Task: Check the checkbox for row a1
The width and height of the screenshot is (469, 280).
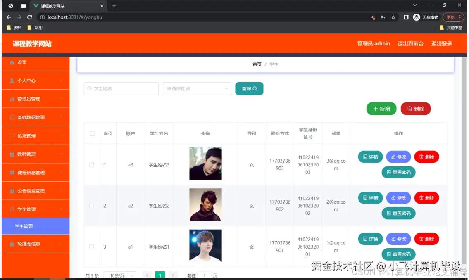Action: tap(91, 247)
